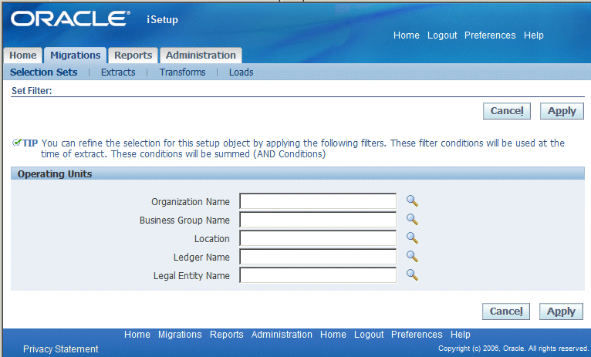The height and width of the screenshot is (357, 591).
Task: Focus the Ledger Name input field
Action: coord(318,257)
